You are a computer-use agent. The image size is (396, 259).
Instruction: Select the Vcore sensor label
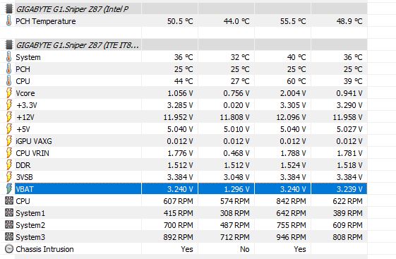click(x=25, y=93)
